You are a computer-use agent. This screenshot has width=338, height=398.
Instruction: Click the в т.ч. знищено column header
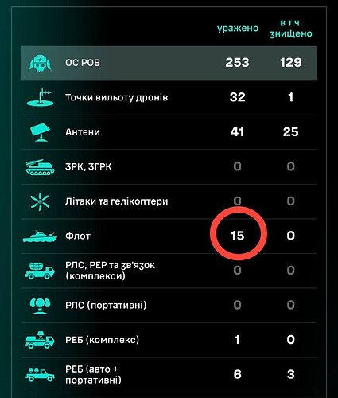(291, 29)
